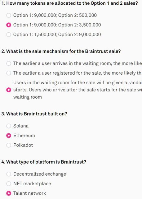
Task: Select Solana as the blockchain
Action: coord(9,126)
